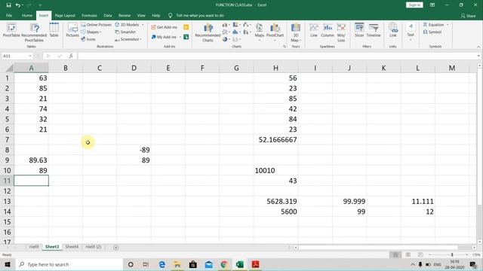Screen dimensions: 483x271
Task: Save the workbook from Quick Access toolbar
Action: tap(8, 5)
